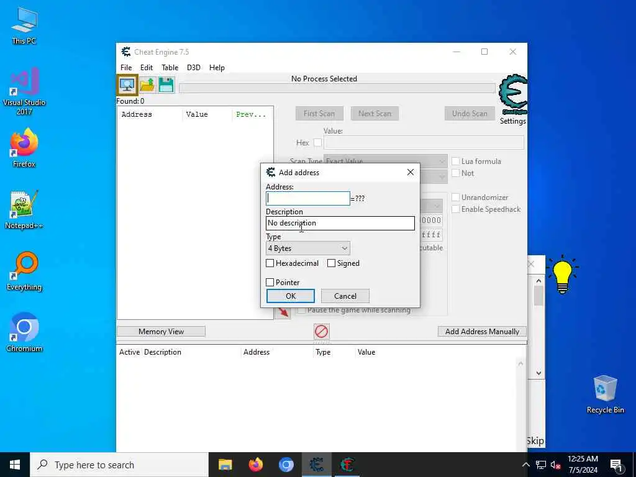
Task: Open the D3D menu
Action: [x=194, y=68]
